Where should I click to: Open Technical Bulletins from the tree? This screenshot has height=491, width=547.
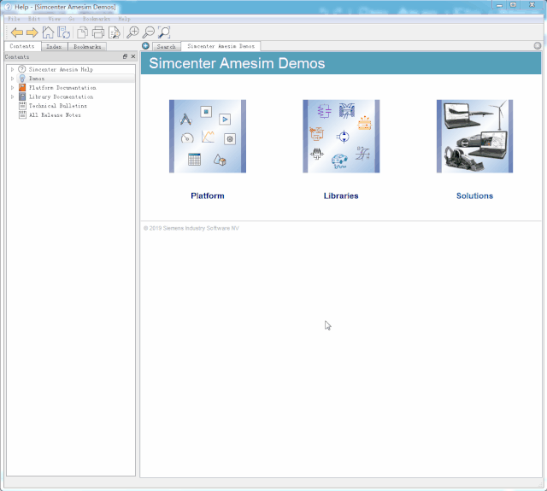(x=58, y=106)
